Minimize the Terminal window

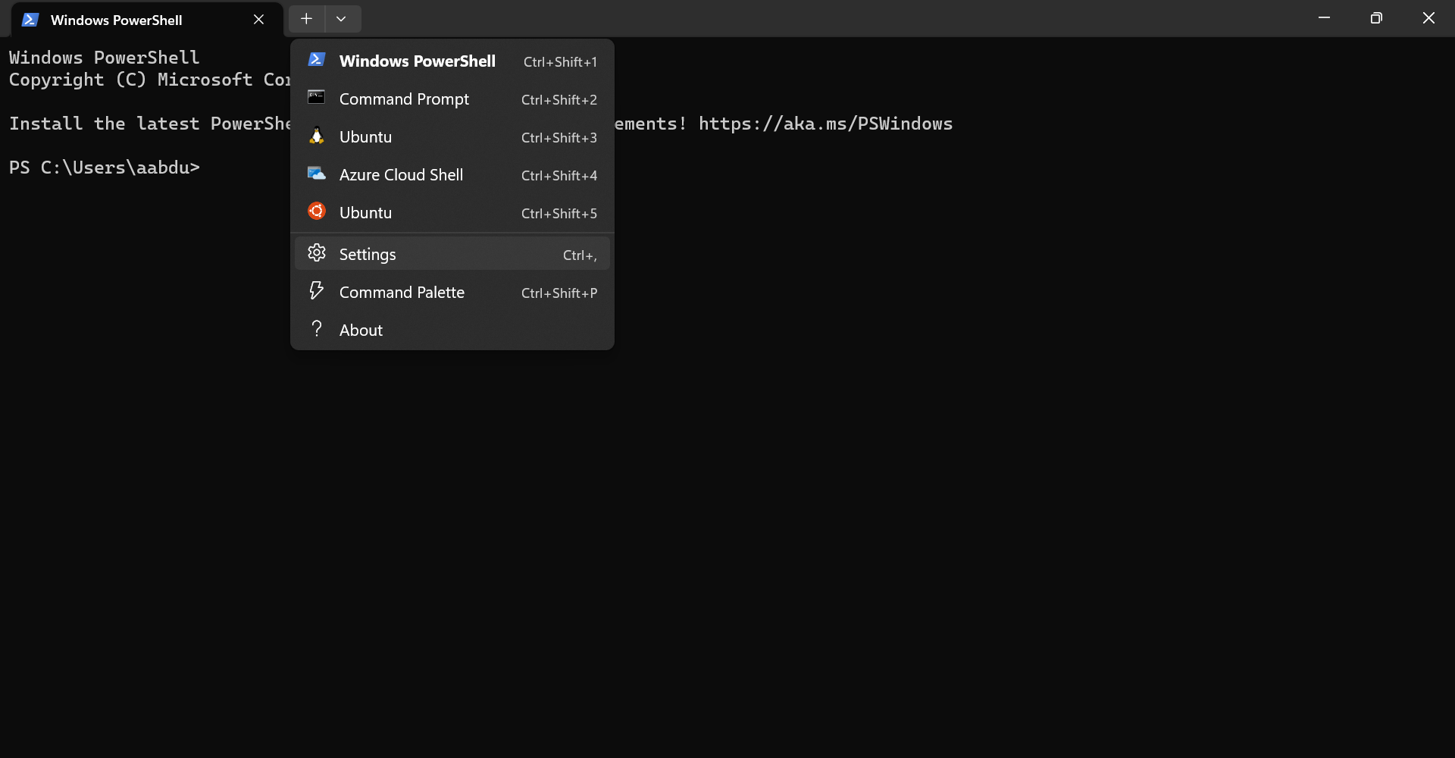click(1324, 18)
